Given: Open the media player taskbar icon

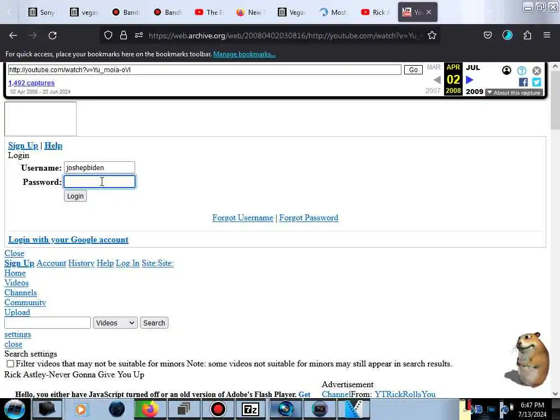Looking at the screenshot, I should click(81, 409).
